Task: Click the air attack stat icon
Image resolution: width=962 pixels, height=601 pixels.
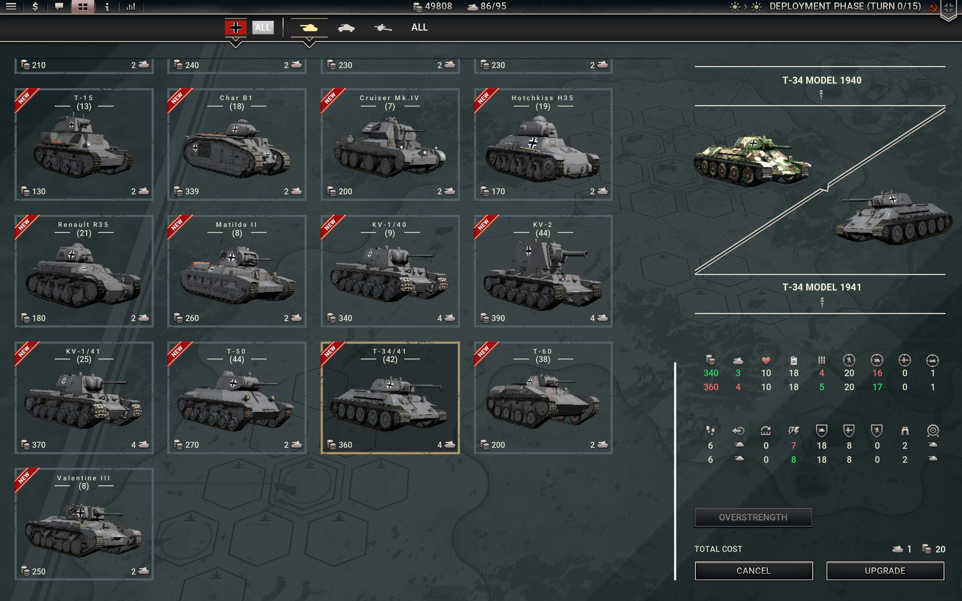Action: tap(904, 360)
